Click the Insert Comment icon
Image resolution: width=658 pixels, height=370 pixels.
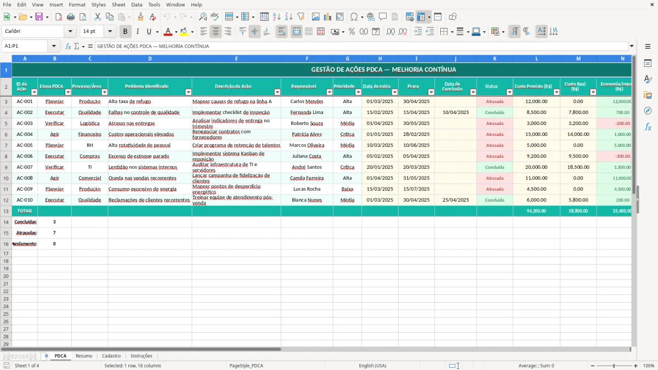point(383,17)
